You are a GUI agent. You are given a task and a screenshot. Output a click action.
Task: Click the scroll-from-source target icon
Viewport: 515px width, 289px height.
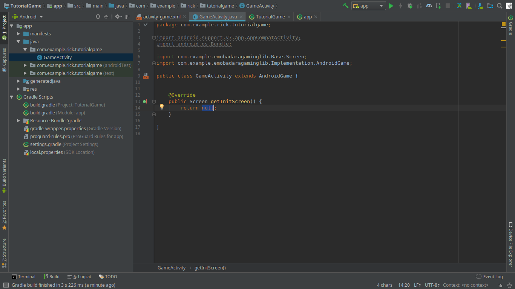tap(98, 17)
